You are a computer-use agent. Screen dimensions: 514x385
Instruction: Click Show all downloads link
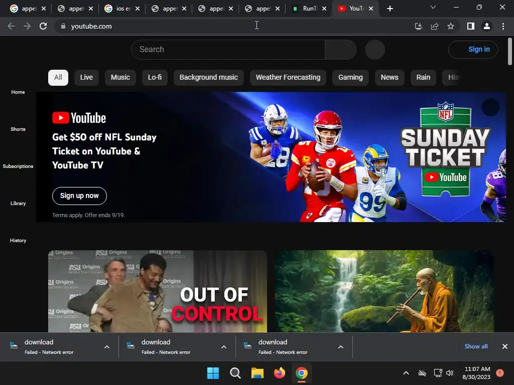point(476,346)
